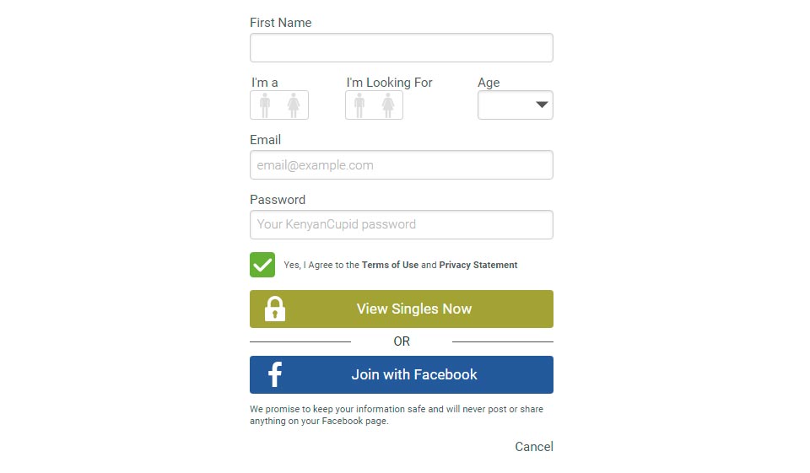The width and height of the screenshot is (810, 473).
Task: Select male icon under "I'm a"
Action: pyautogui.click(x=265, y=105)
